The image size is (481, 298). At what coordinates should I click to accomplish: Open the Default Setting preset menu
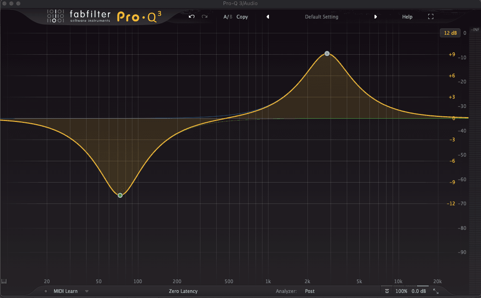321,17
